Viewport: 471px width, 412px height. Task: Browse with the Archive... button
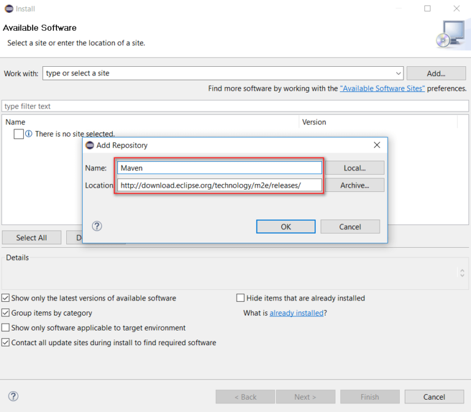354,185
